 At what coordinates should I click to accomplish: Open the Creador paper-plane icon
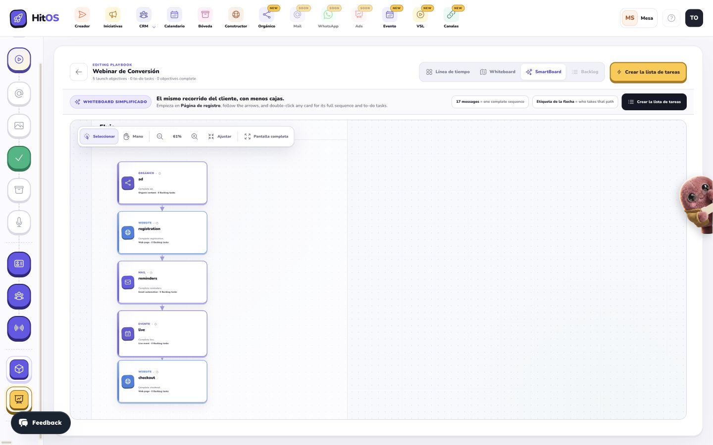tap(82, 15)
